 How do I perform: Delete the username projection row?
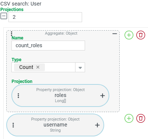click(x=141, y=118)
